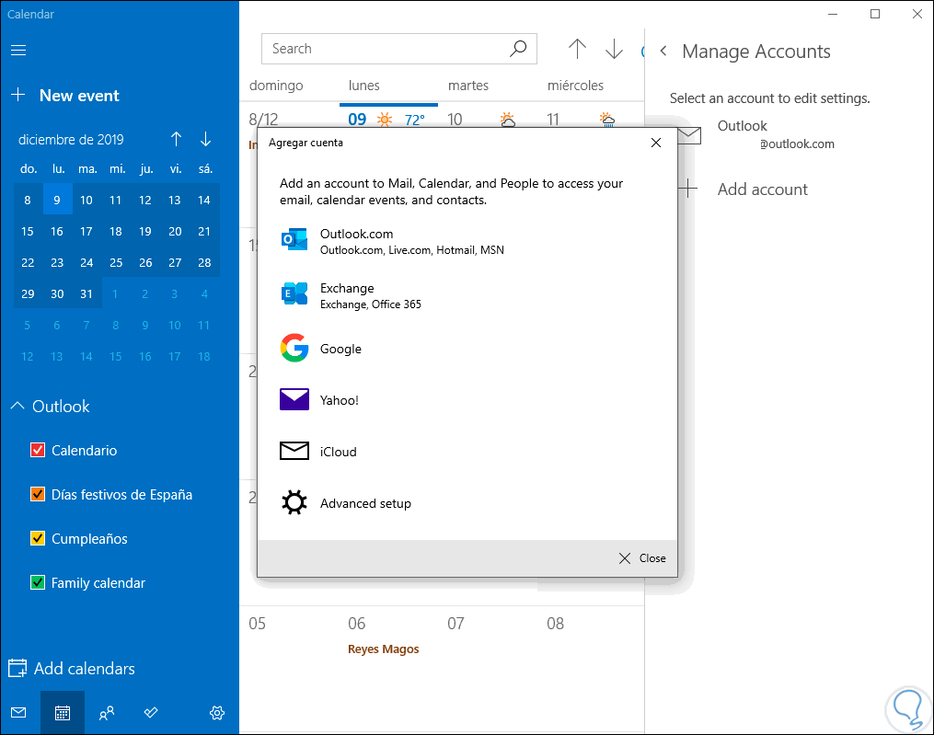934x735 pixels.
Task: Open Settings gear in bottom bar
Action: click(x=217, y=712)
